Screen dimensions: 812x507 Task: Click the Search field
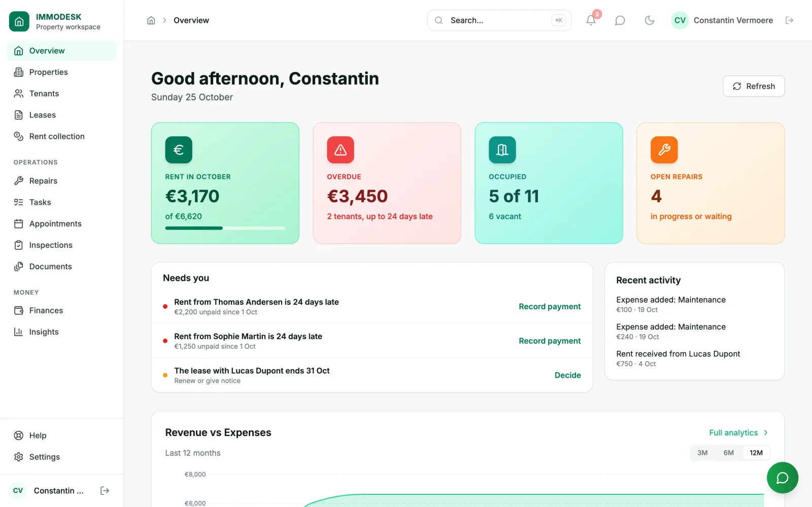(499, 20)
